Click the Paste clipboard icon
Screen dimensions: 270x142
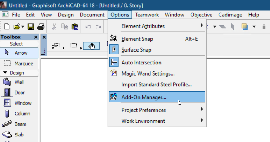(75, 27)
